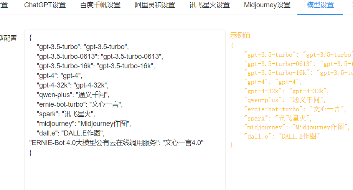Open the ChatGPT设置 tab
This screenshot has height=190, width=353.
click(45, 5)
